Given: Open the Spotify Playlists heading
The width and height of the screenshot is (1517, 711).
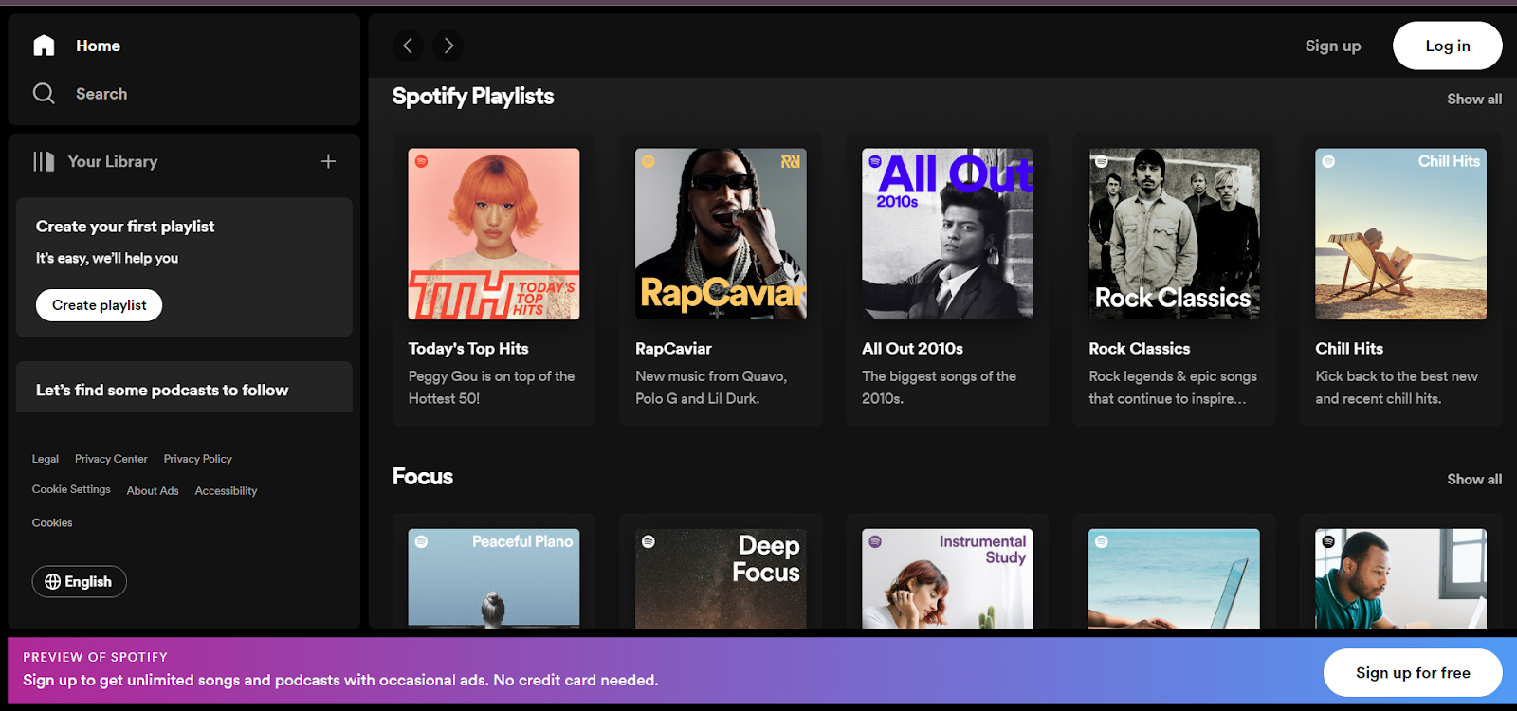Looking at the screenshot, I should [x=473, y=97].
